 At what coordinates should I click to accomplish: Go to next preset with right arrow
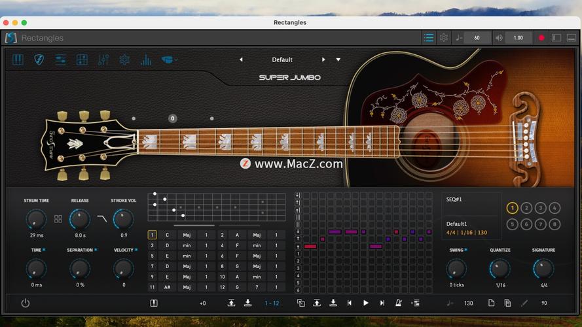pos(323,60)
